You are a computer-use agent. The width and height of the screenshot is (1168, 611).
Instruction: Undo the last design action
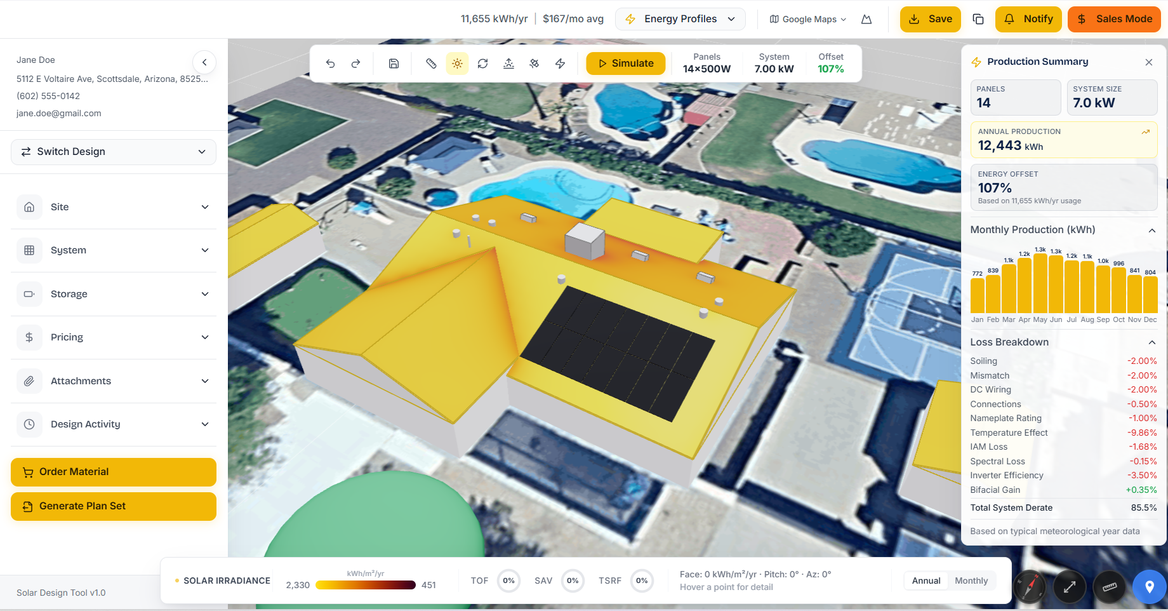(330, 64)
